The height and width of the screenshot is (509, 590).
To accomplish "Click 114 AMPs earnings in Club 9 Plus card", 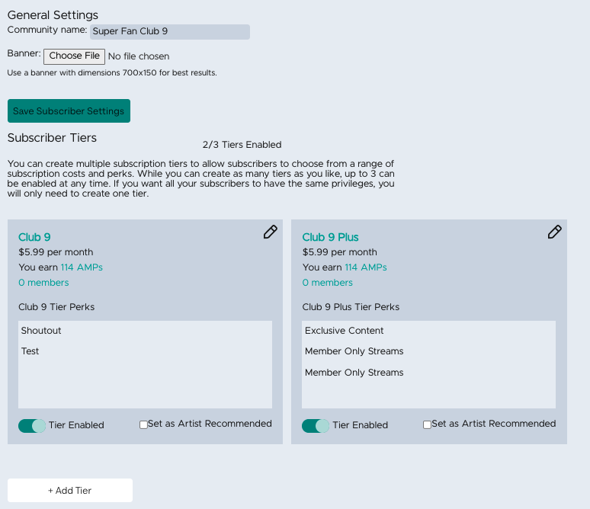I will (x=366, y=267).
